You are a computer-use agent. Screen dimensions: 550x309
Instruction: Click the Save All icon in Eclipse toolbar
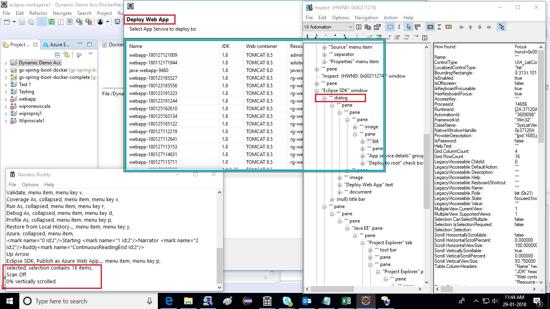click(x=31, y=22)
